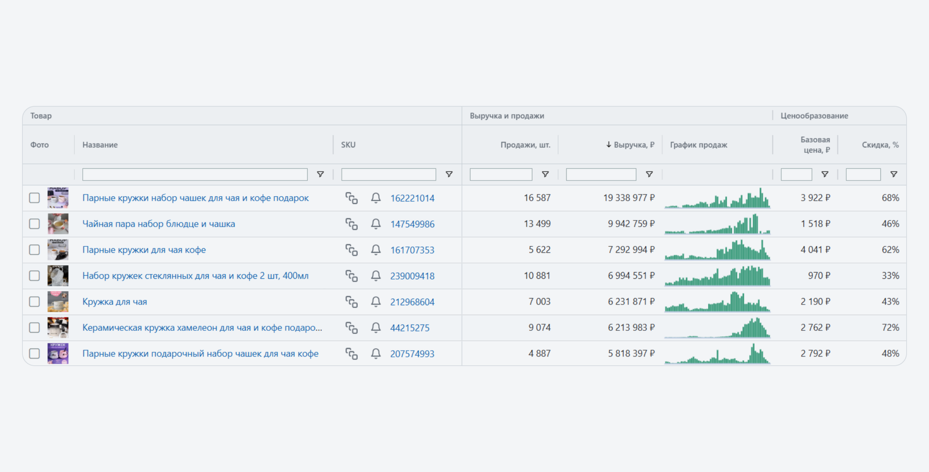This screenshot has width=929, height=472.
Task: Open the Скидка, % filter icon
Action: point(894,174)
